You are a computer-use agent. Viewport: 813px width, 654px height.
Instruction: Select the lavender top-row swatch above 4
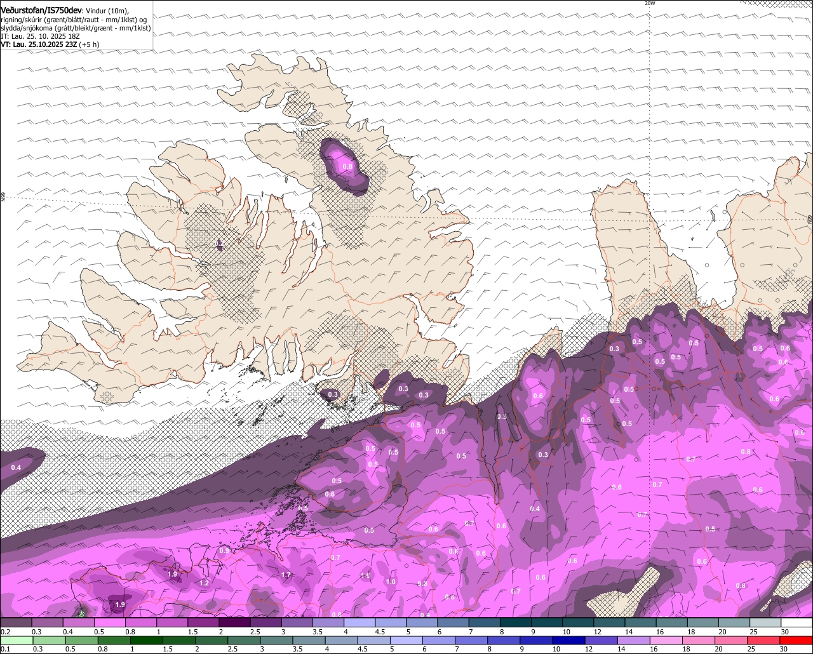click(359, 622)
